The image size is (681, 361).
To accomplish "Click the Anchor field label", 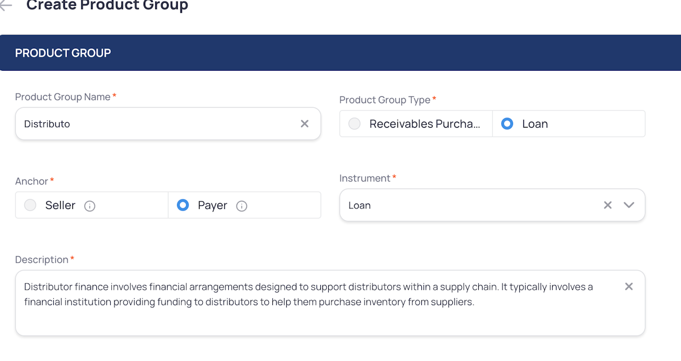I will pos(32,181).
